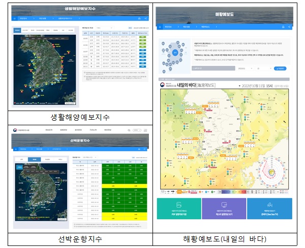Click home icon in 해황예보도 breadcrumb bar
The image size is (305, 248).
point(160,26)
